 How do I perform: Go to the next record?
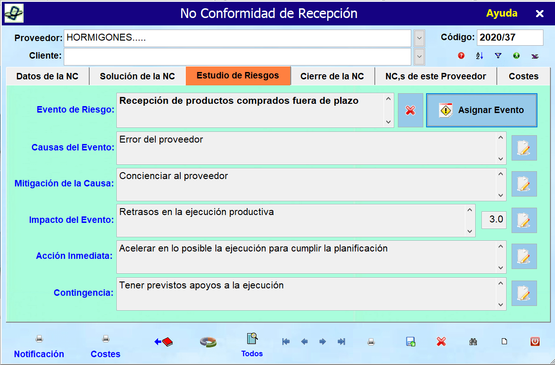tap(323, 341)
